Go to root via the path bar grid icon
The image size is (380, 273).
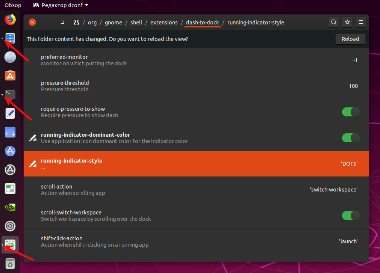point(77,23)
